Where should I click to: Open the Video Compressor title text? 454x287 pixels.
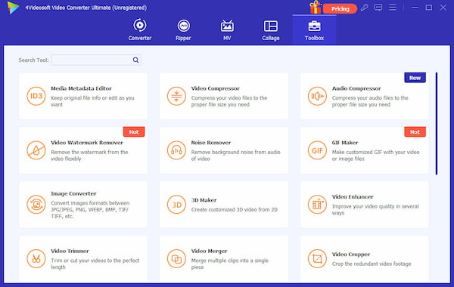216,88
